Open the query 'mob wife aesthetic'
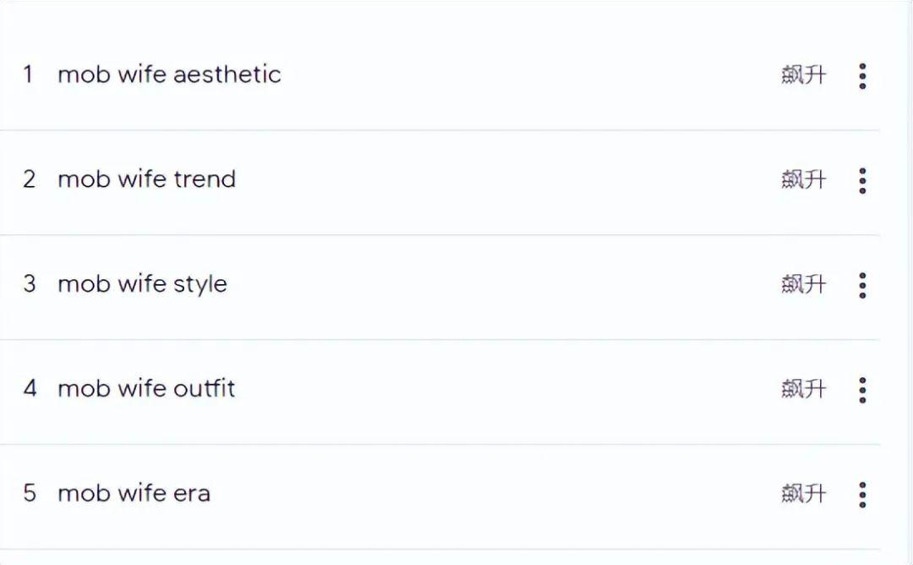 tap(169, 74)
